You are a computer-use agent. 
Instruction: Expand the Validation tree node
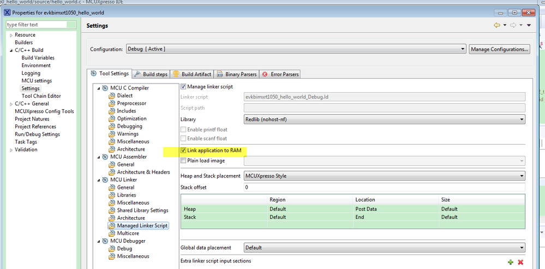11,150
